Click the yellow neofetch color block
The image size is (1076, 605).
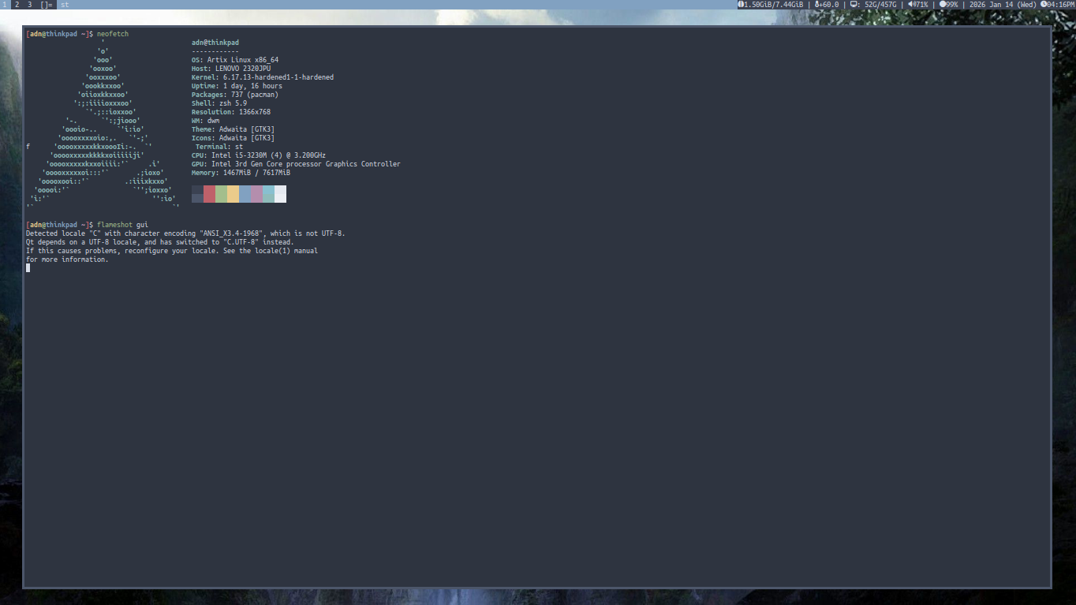tap(233, 194)
